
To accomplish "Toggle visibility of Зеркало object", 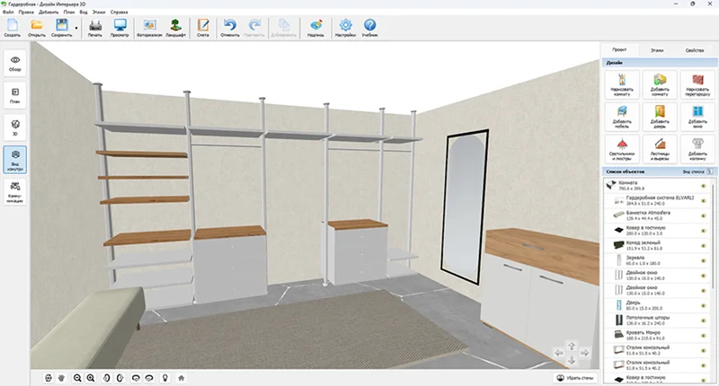I will (703, 260).
